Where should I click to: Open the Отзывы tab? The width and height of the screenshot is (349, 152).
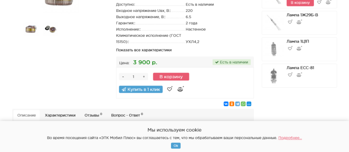click(93, 115)
